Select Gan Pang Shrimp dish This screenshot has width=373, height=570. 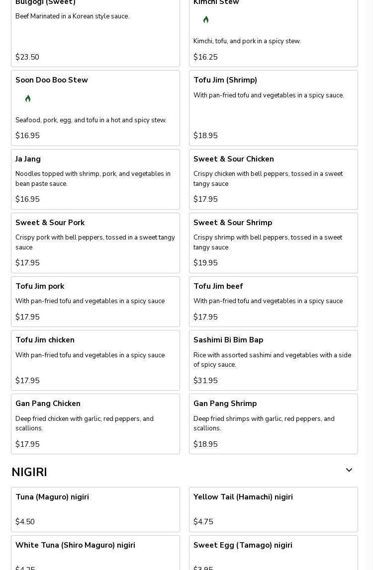coord(274,423)
